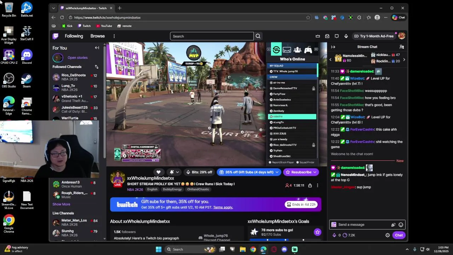Viewport: 453px width, 255px height.
Task: Click the purple Chat send button
Action: pyautogui.click(x=399, y=235)
